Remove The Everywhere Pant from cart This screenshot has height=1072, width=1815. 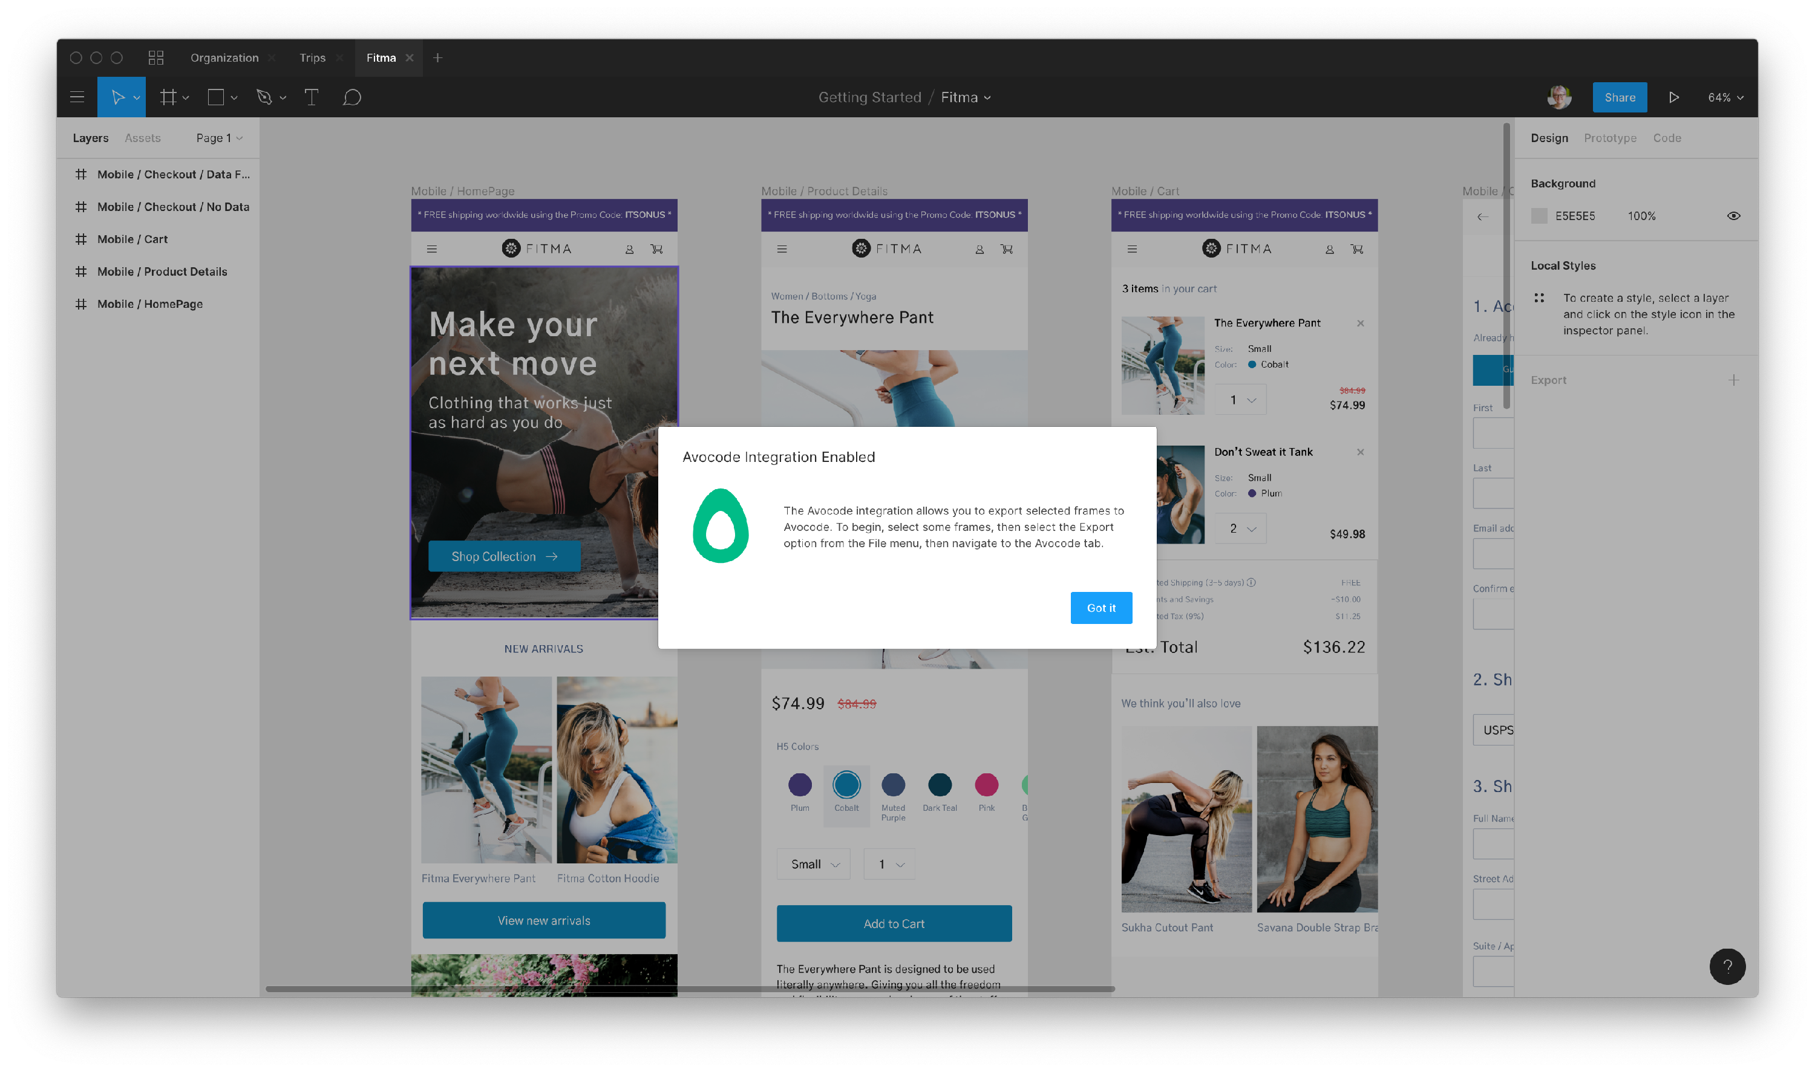[x=1361, y=323]
